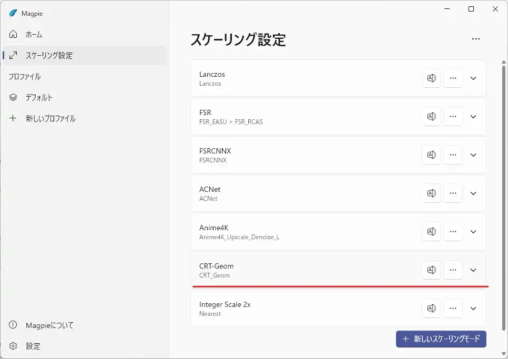Expand the CRT-Geom scaling mode
The width and height of the screenshot is (508, 359).
point(473,270)
